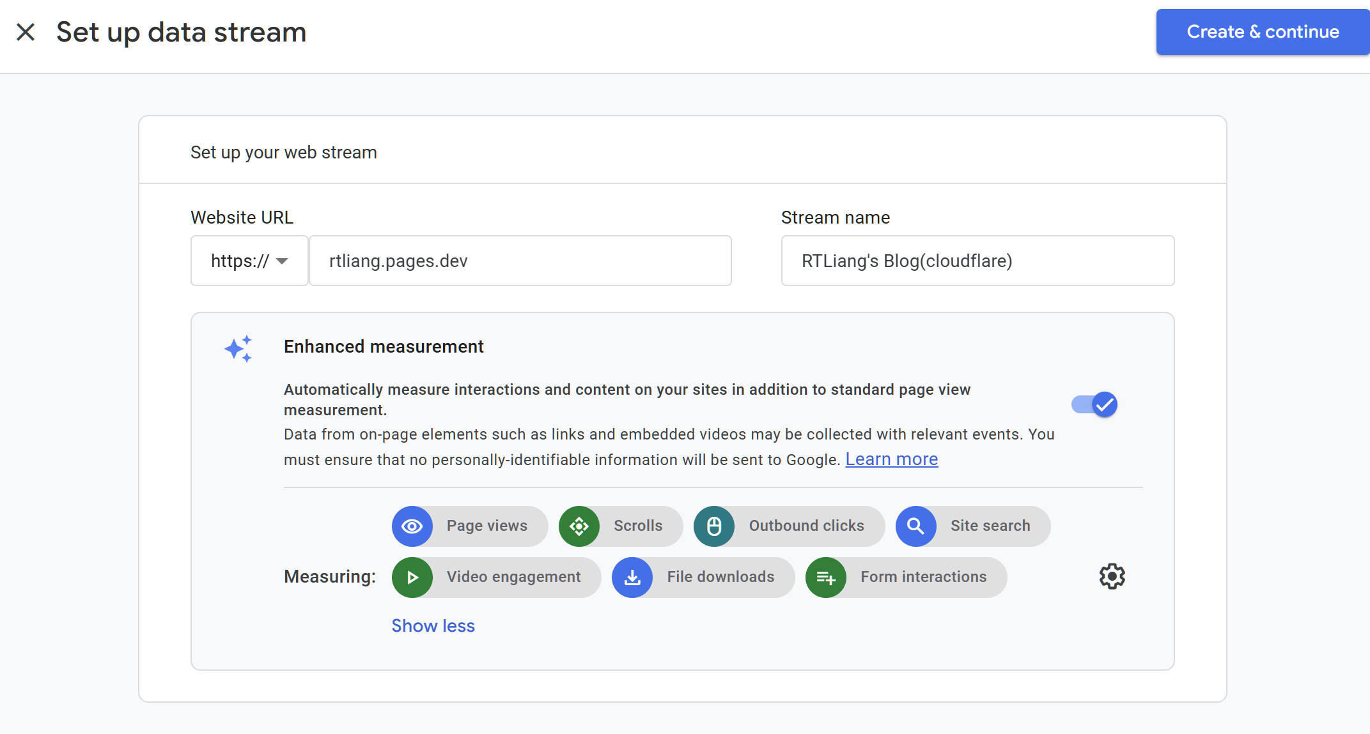This screenshot has height=734, width=1370.
Task: Close the Set up data stream panel
Action: click(26, 32)
